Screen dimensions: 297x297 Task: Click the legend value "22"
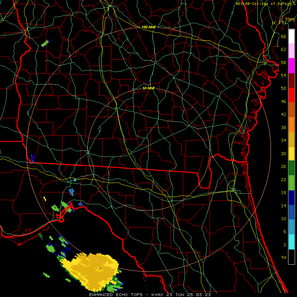click(283, 180)
